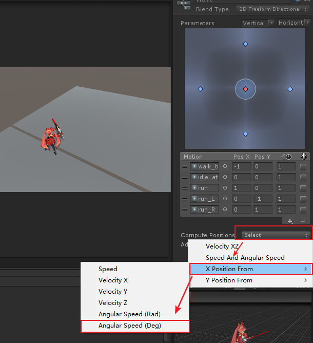Choose Speed And Angular Speed option
The image size is (313, 343).
250,258
